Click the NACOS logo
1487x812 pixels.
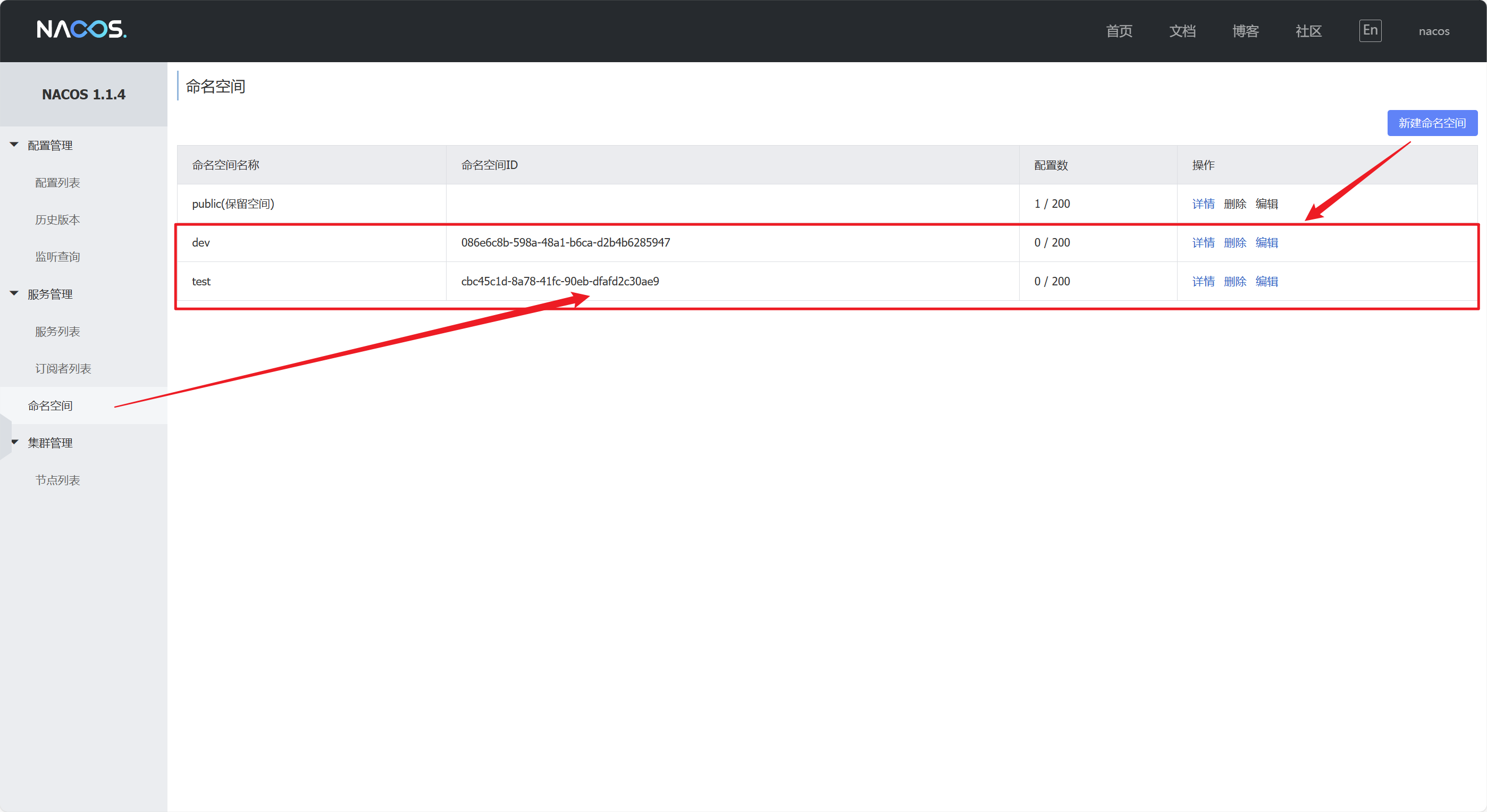click(82, 29)
